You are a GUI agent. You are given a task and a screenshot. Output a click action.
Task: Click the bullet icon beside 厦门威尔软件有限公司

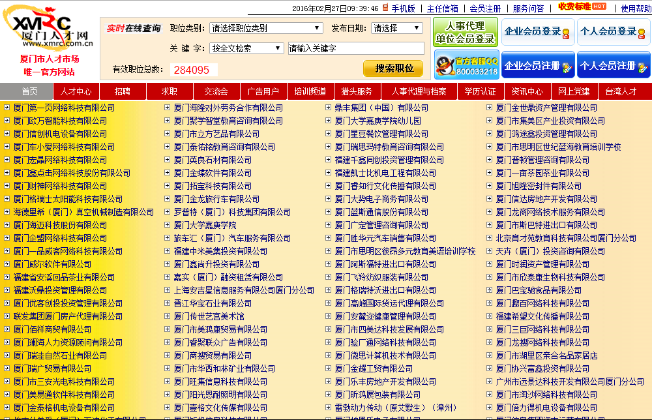click(7, 264)
